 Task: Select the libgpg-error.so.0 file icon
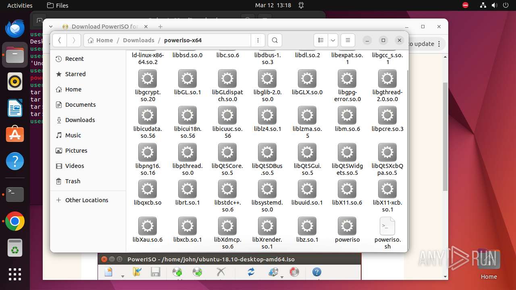coord(347,78)
